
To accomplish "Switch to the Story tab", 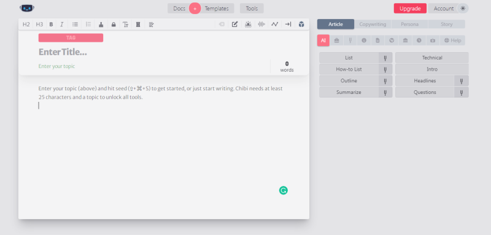I will click(447, 24).
